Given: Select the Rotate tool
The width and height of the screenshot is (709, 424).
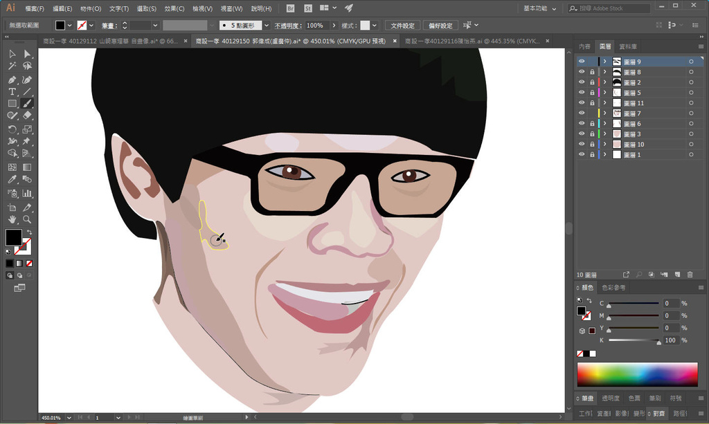Looking at the screenshot, I should (12, 129).
